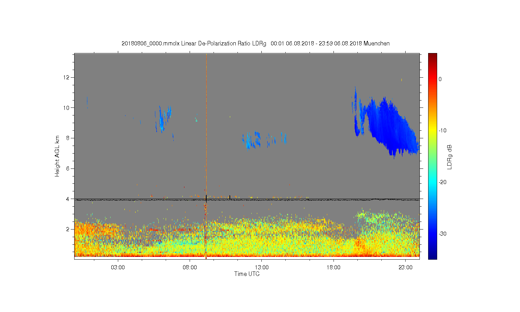Click the height tick label 10
520x312 pixels.
tap(67, 108)
